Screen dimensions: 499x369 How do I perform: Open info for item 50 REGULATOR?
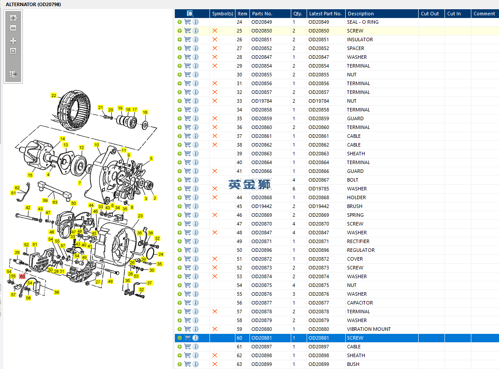coord(195,250)
